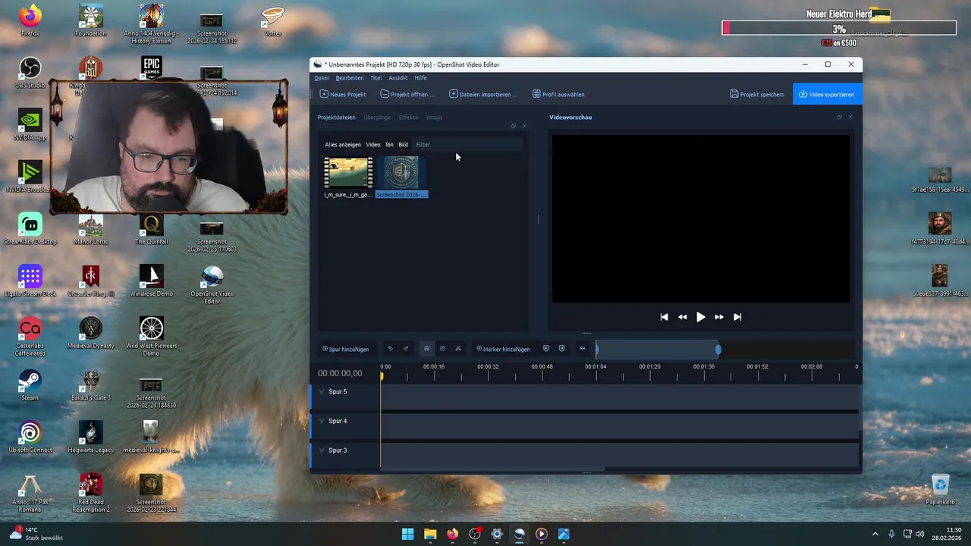Select the Projektdateien tab
The height and width of the screenshot is (546, 971).
tap(336, 118)
